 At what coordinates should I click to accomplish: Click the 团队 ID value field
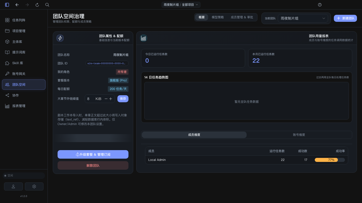[107, 63]
